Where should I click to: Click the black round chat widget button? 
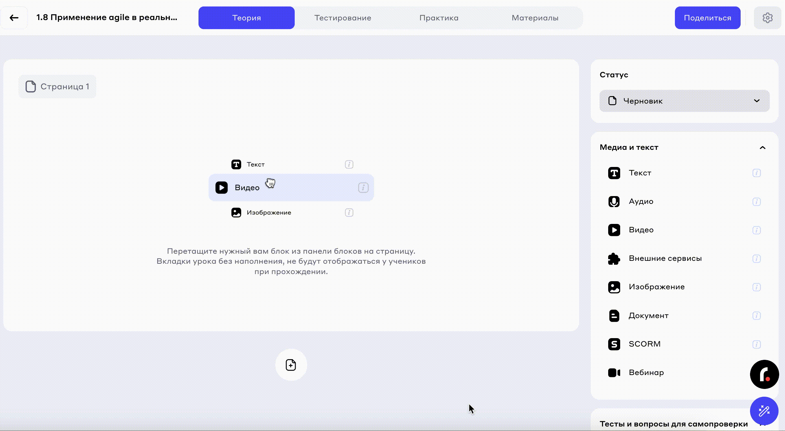[x=764, y=374]
